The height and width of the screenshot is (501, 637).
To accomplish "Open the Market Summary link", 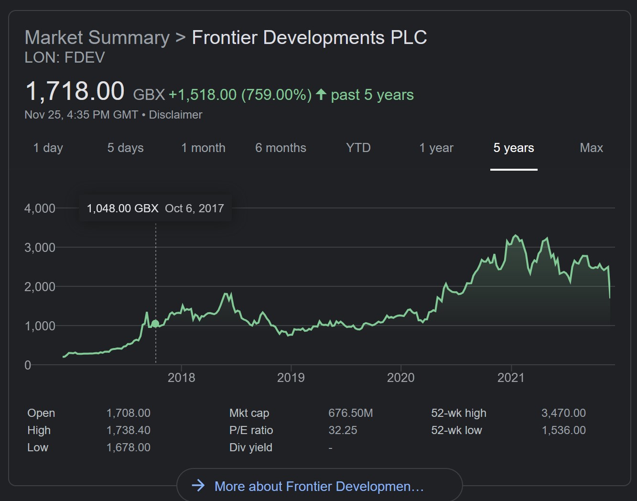I will pyautogui.click(x=97, y=37).
